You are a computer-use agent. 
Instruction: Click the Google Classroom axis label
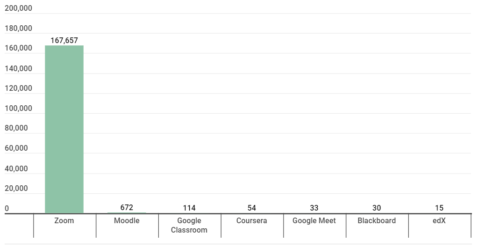click(189, 225)
